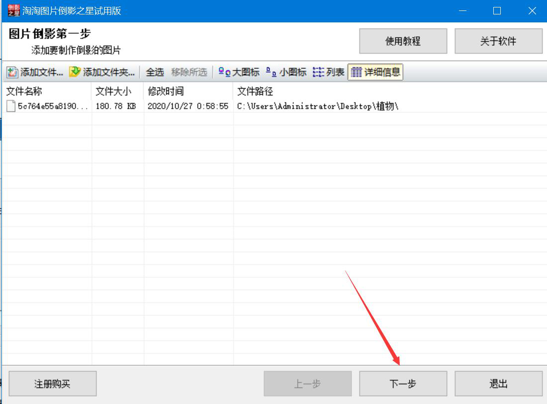
Task: Click the 添加文件夹 add folder toolbar item
Action: click(102, 72)
